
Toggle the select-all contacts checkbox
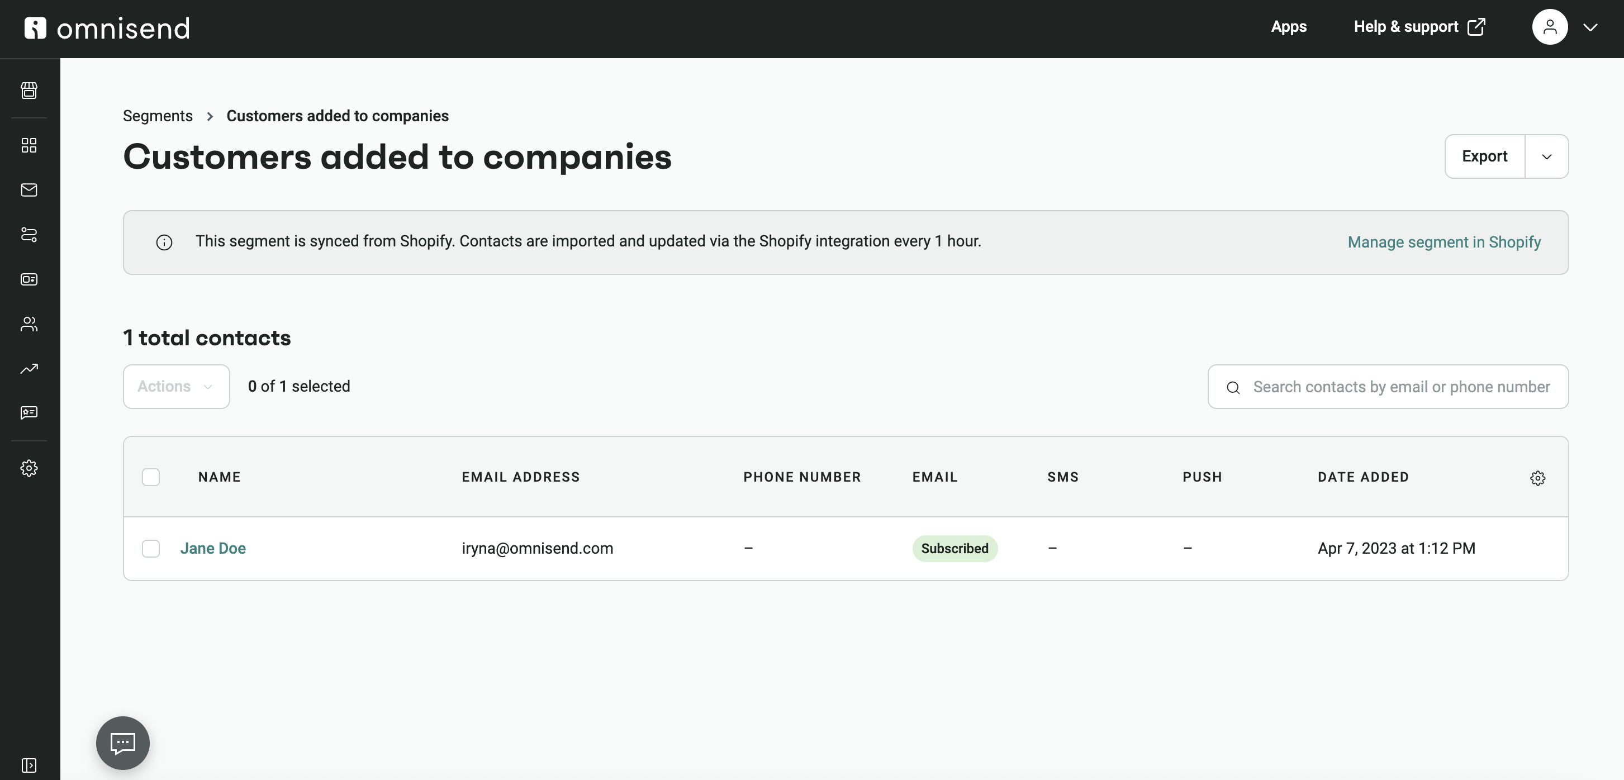[151, 477]
